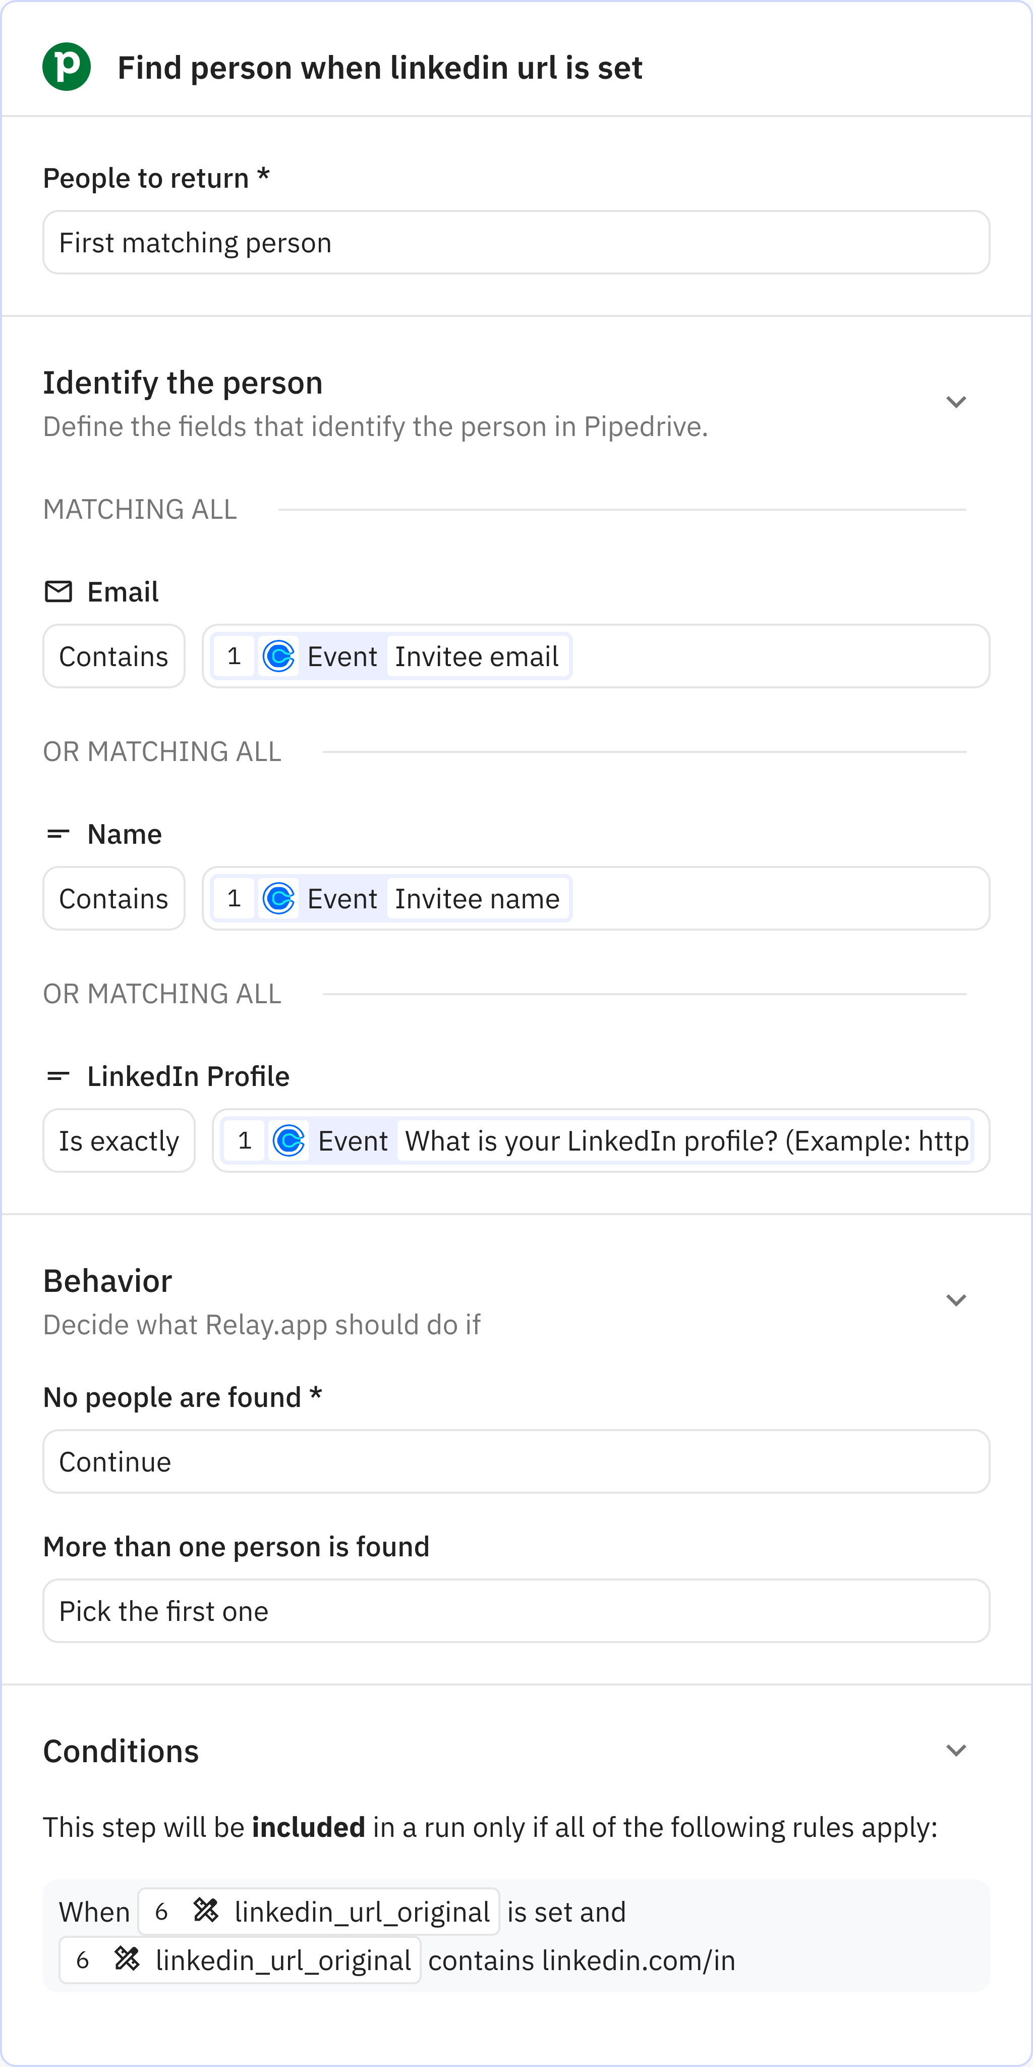Click the 'What is your LinkedIn profile?' chip

(x=598, y=1141)
